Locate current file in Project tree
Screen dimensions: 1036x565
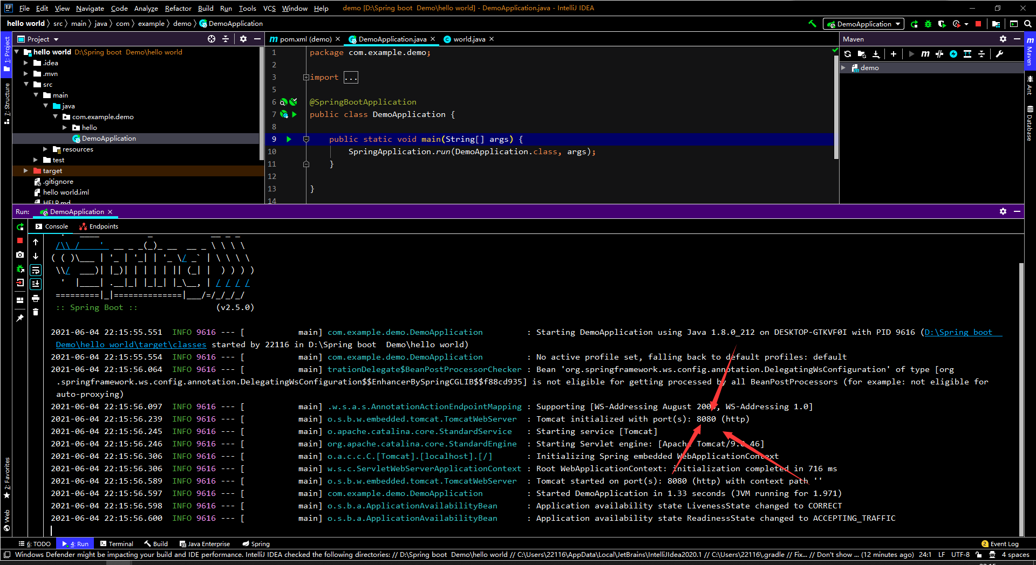pos(212,39)
